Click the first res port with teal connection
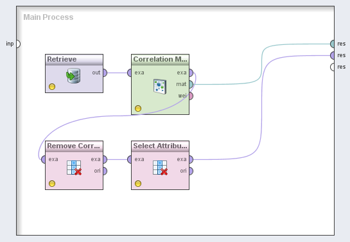Screen dimensions: 350x242 click(x=333, y=44)
